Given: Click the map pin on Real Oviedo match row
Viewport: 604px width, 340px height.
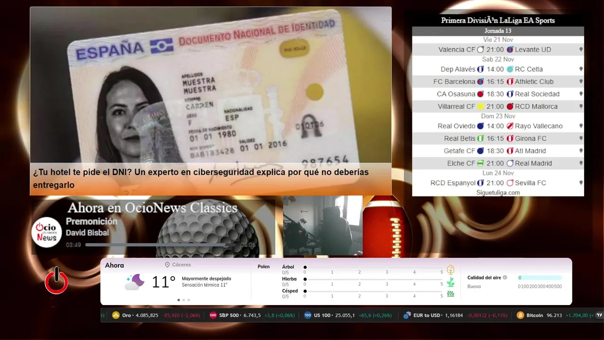Looking at the screenshot, I should (x=581, y=126).
